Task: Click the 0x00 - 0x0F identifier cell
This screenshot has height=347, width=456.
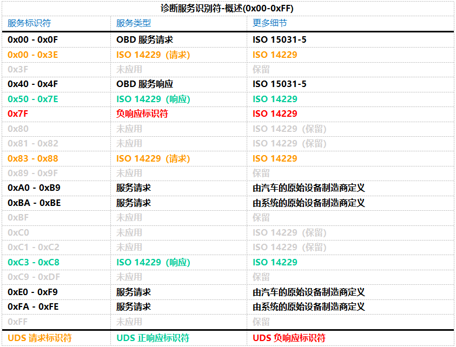Action: click(x=32, y=40)
